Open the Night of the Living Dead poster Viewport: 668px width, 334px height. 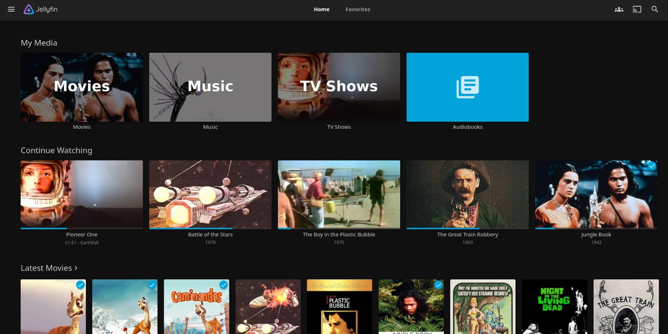point(554,307)
